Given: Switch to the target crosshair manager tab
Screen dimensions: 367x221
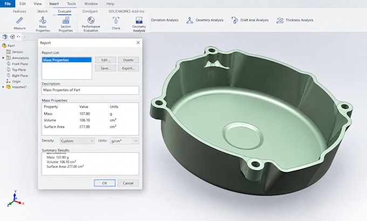Looking at the screenshot, I should [12, 37].
